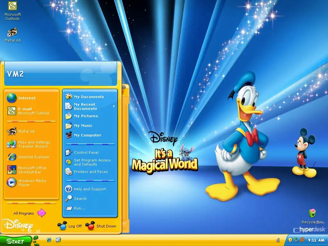Expand All Programs with the pink arrow
Image resolution: width=328 pixels, height=246 pixels.
click(41, 213)
